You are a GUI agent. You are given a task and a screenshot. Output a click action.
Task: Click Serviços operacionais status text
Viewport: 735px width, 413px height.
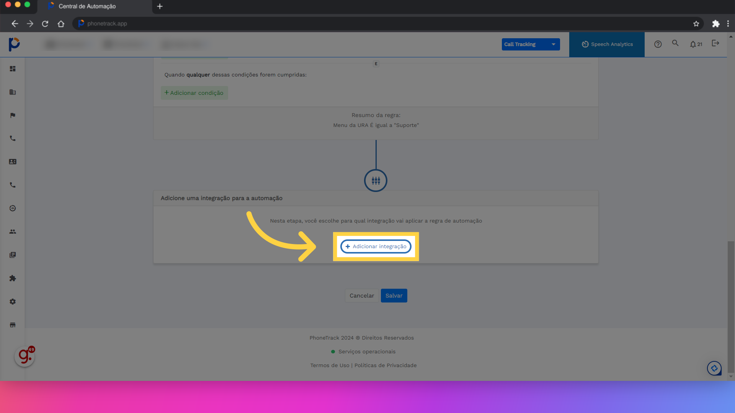pyautogui.click(x=367, y=352)
